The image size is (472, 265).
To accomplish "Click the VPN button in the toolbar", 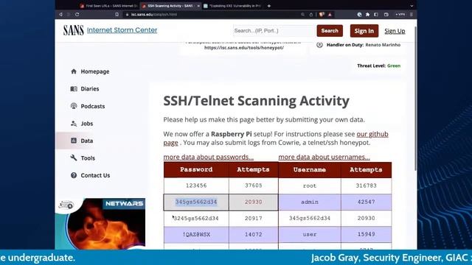I will coord(400,15).
